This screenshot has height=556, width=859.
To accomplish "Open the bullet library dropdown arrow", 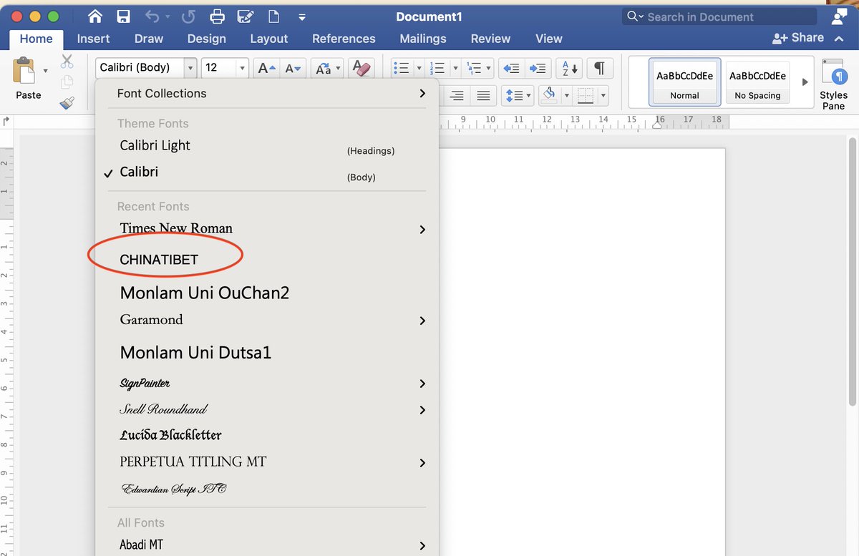I will point(418,69).
